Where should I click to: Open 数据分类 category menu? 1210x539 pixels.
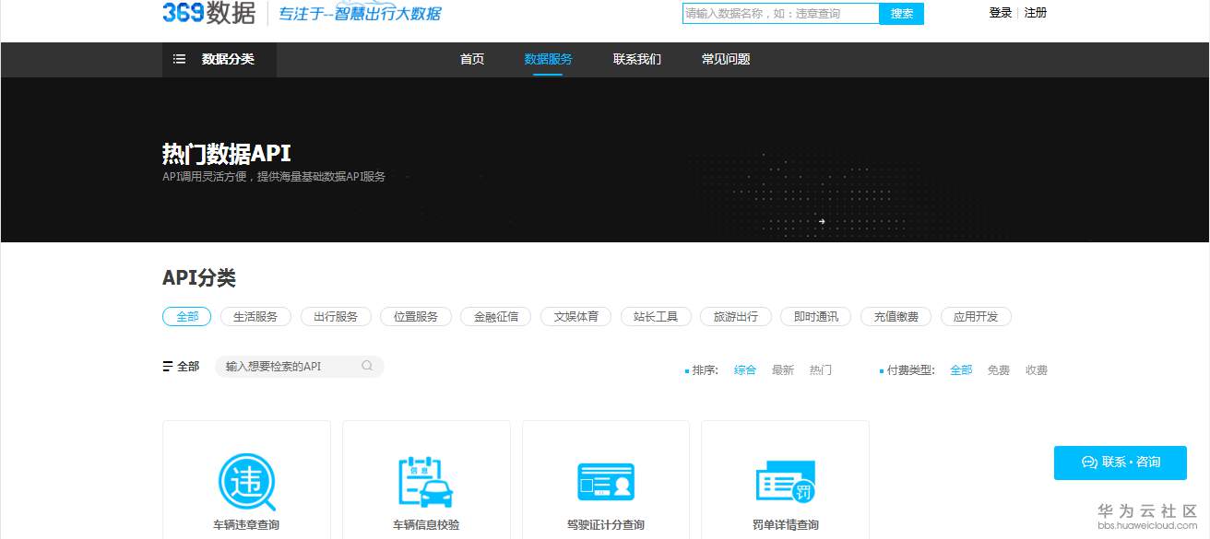click(x=219, y=59)
